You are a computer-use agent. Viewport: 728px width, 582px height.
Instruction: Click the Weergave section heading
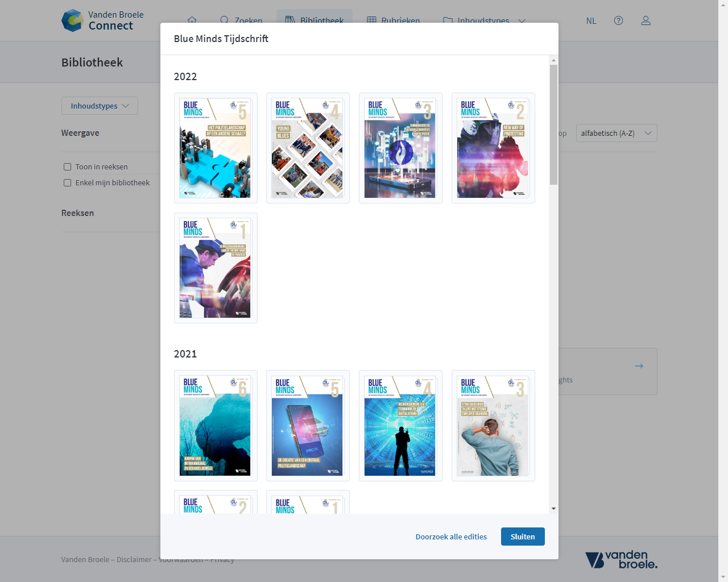[x=80, y=133]
